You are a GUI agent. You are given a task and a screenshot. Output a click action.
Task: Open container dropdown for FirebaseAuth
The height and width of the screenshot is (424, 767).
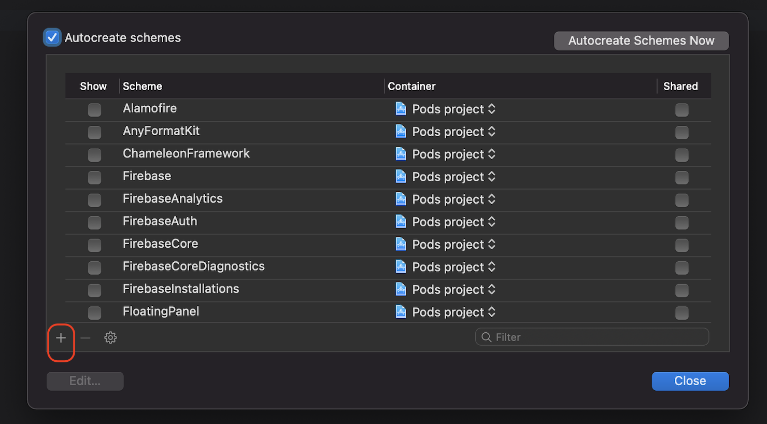point(446,222)
